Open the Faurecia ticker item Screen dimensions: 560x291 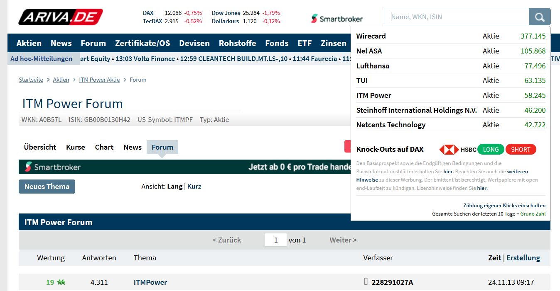click(315, 59)
